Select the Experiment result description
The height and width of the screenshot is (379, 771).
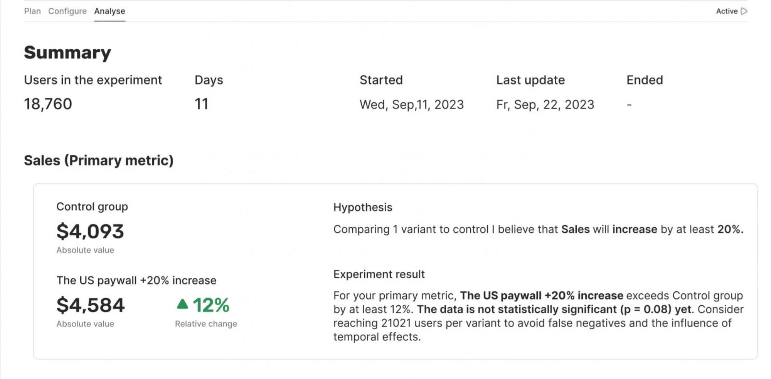pyautogui.click(x=538, y=316)
